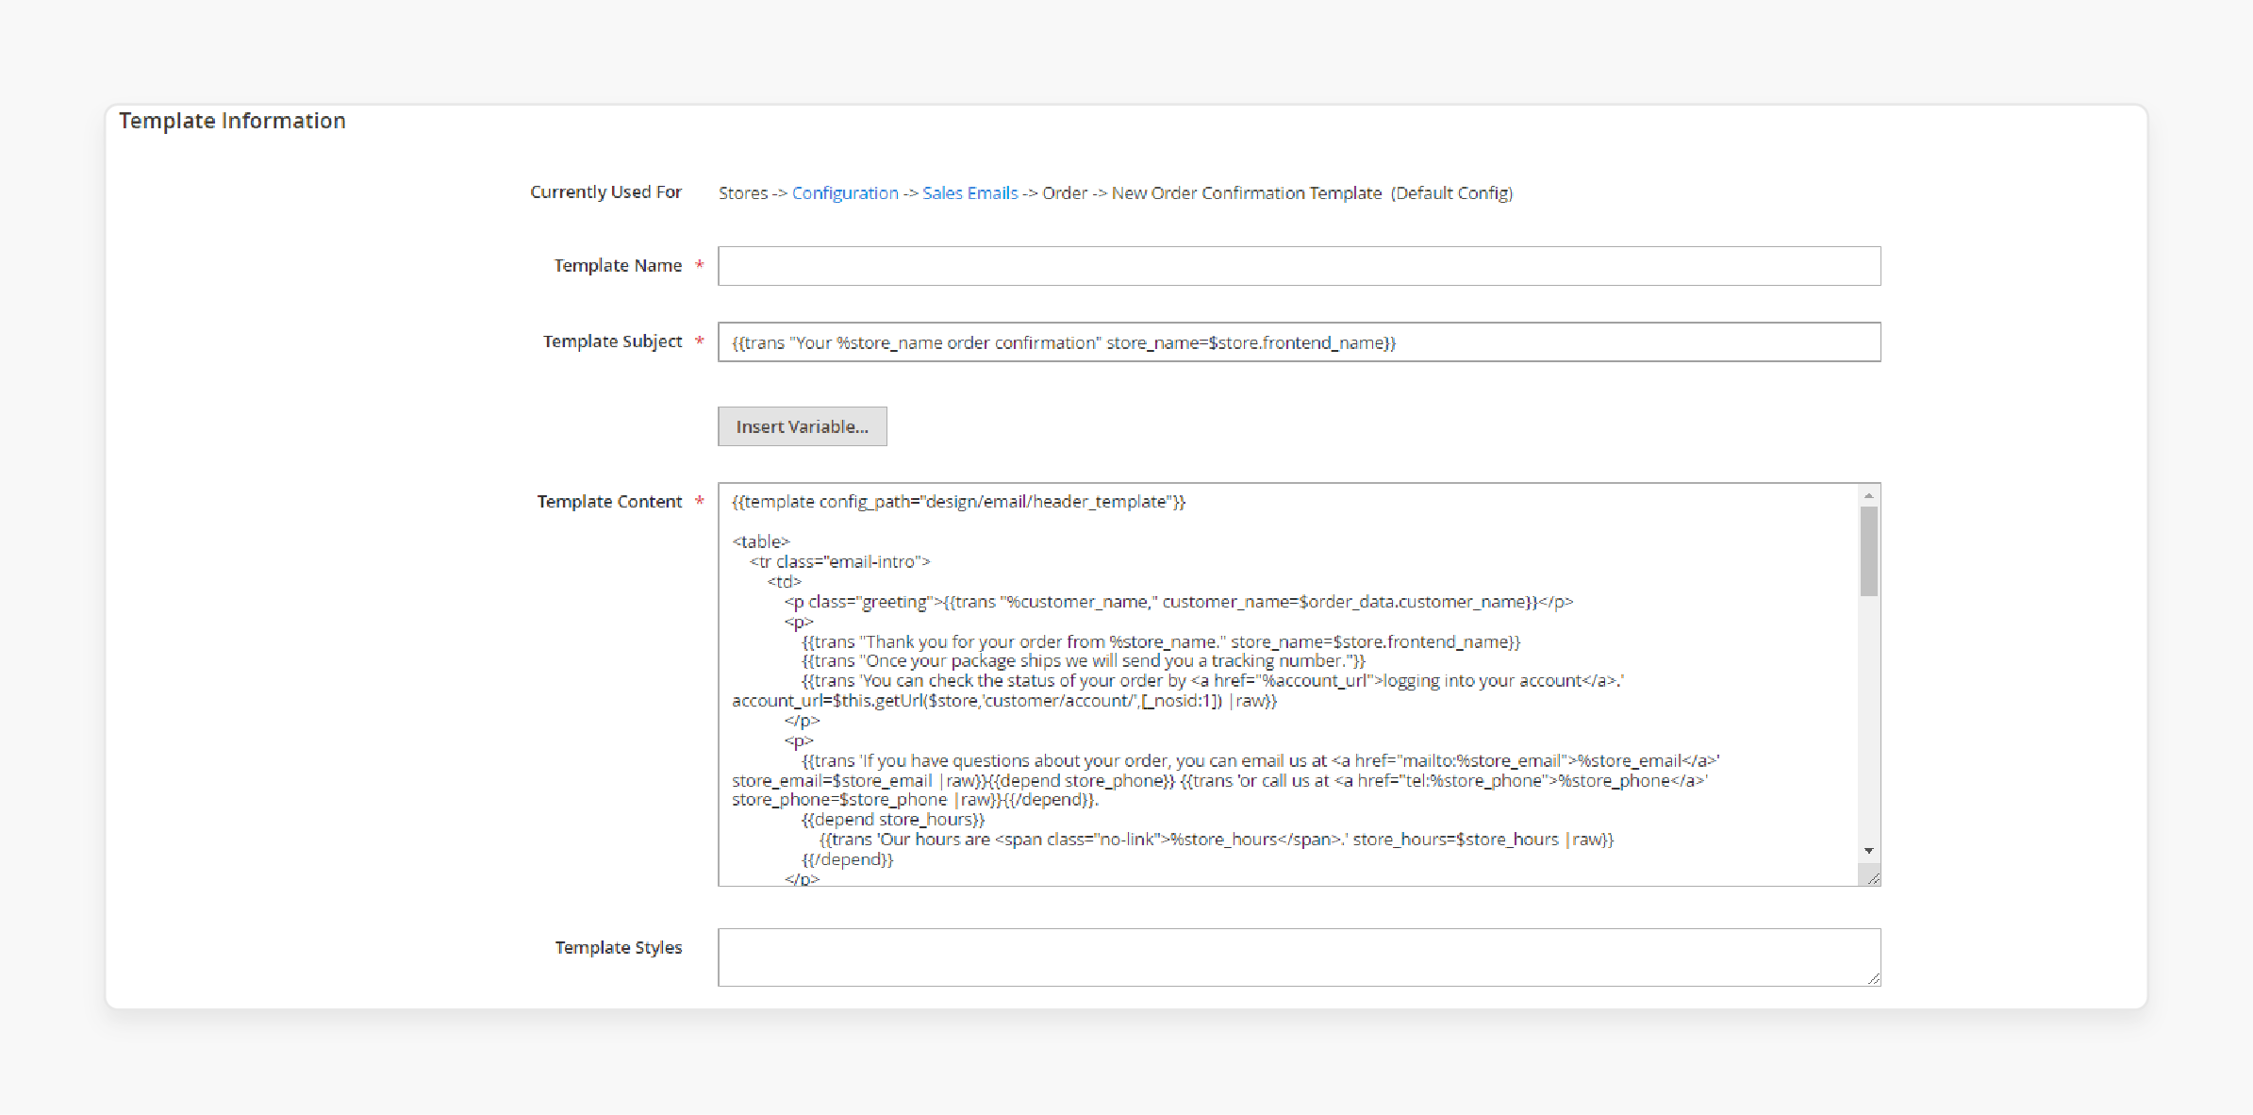Screen dimensions: 2253x1115
Task: Click the Template Styles label
Action: point(618,947)
